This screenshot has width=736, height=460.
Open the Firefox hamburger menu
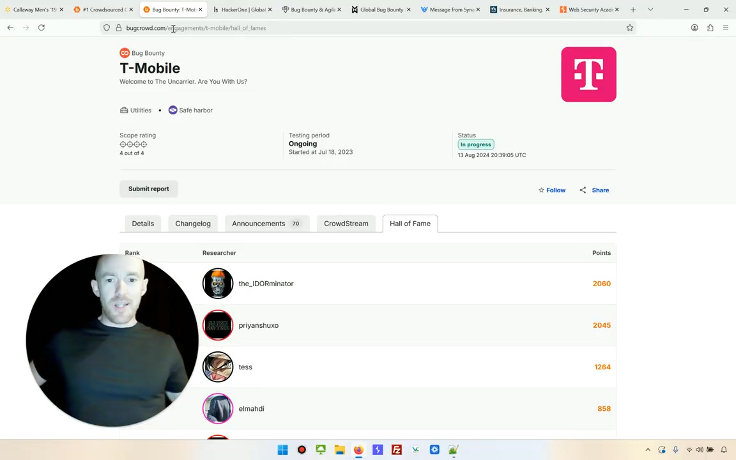coord(726,27)
